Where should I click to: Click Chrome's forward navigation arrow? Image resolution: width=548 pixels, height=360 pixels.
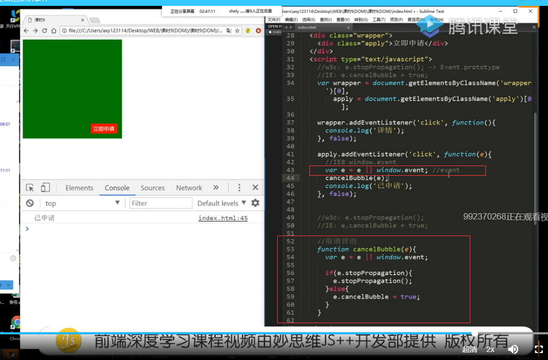click(35, 30)
